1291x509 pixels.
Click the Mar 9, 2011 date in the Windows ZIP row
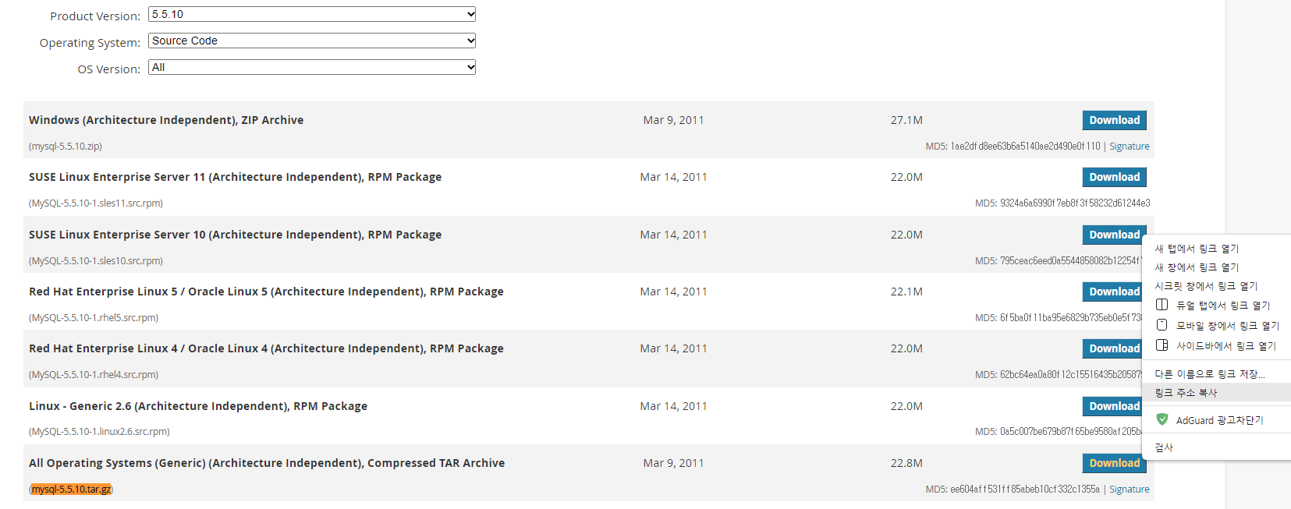coord(673,120)
